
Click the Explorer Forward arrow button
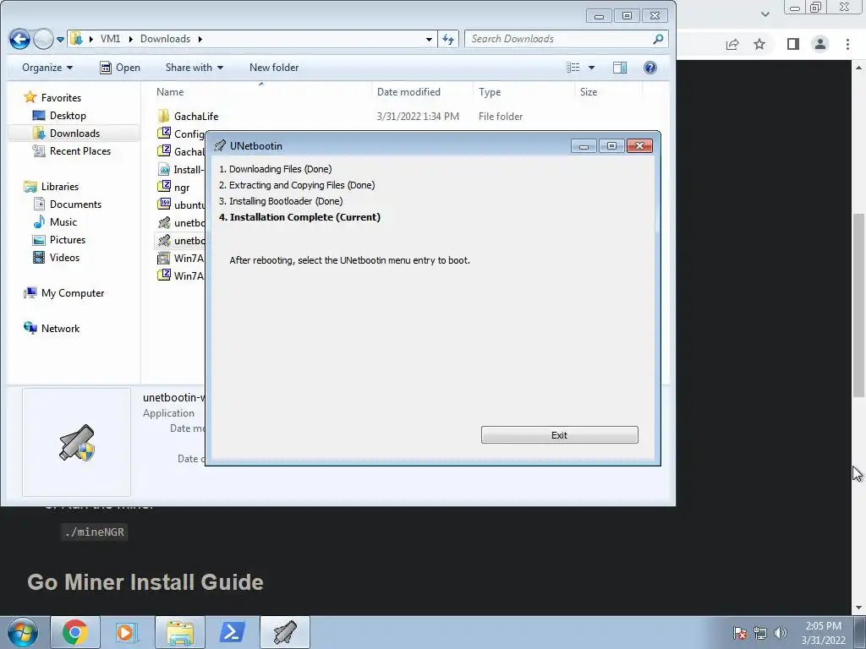pos(43,39)
